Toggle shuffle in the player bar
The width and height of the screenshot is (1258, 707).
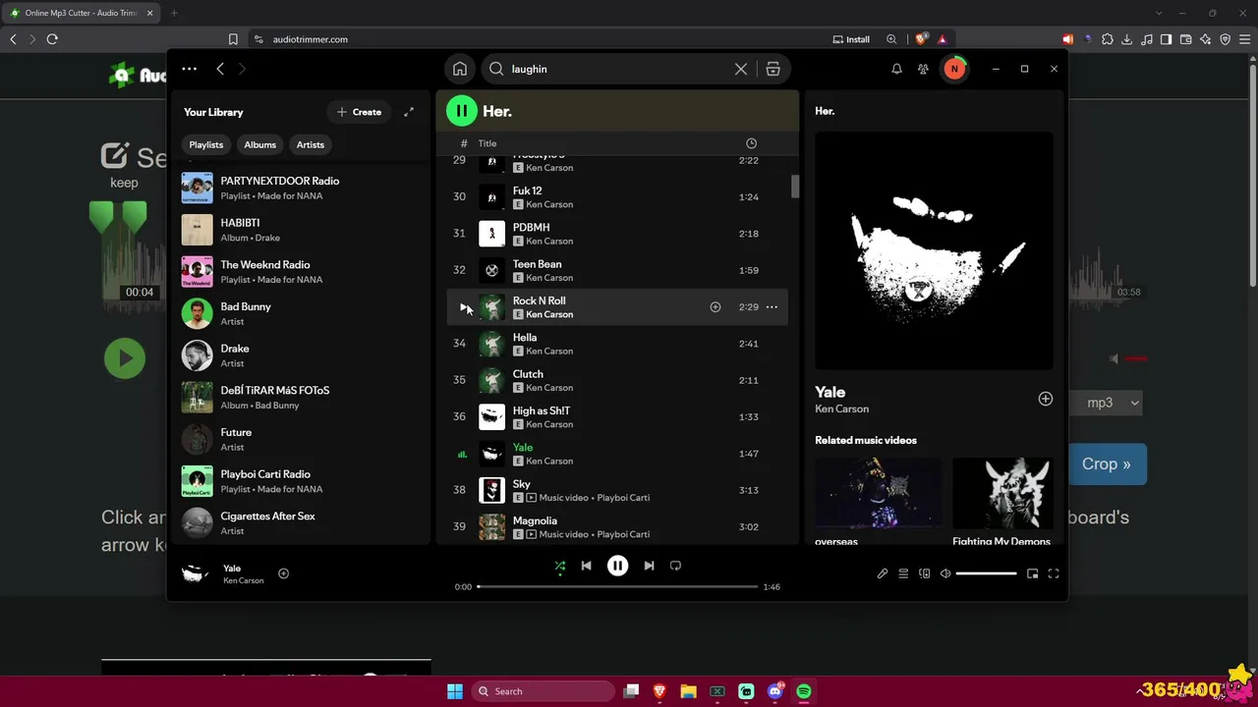coord(560,566)
